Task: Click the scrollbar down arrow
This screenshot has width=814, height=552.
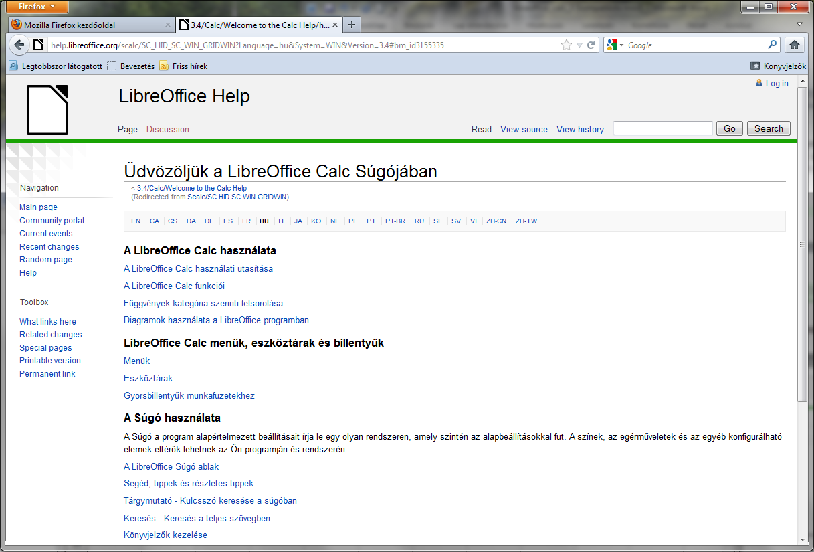Action: [803, 539]
